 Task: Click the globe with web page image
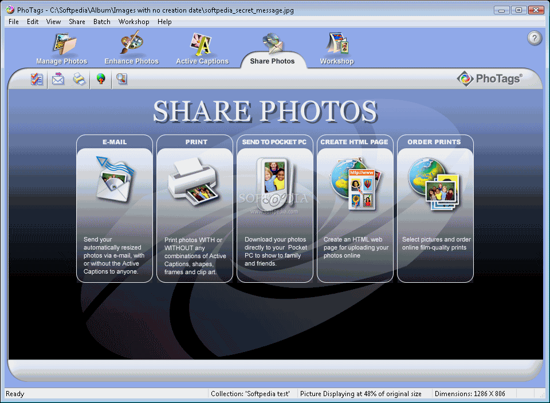point(356,184)
